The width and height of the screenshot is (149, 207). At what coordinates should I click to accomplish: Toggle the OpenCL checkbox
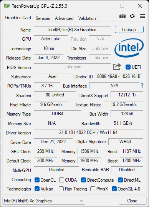click(x=37, y=180)
